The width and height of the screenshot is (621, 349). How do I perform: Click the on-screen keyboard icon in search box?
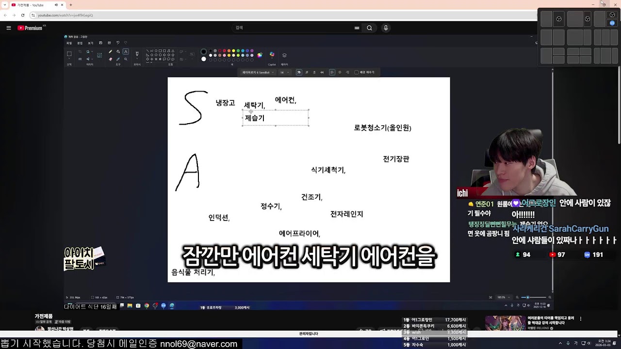(x=357, y=28)
